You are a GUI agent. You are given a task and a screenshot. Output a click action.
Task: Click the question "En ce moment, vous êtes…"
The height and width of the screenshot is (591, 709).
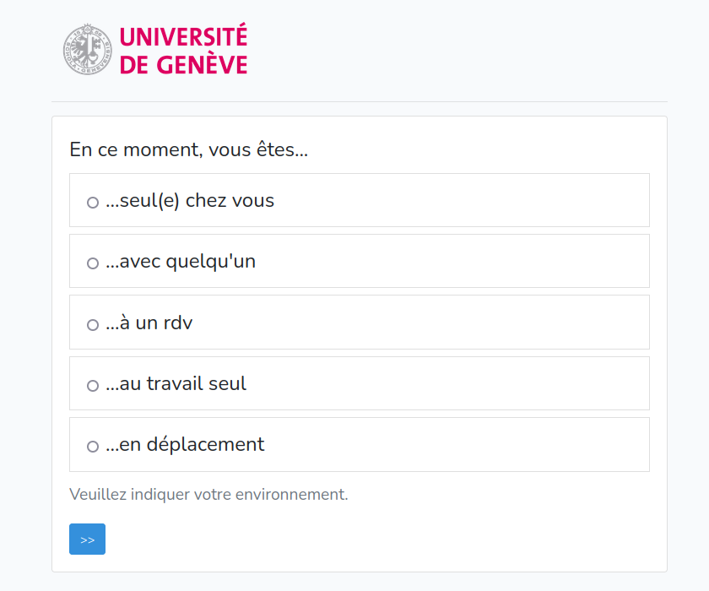pos(189,151)
